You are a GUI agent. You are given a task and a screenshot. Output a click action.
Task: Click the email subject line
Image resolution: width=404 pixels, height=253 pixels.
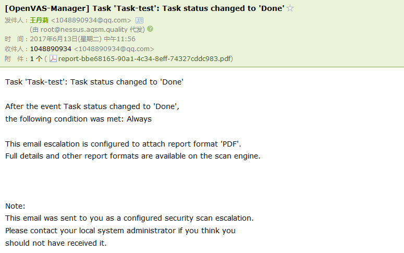pyautogui.click(x=144, y=9)
